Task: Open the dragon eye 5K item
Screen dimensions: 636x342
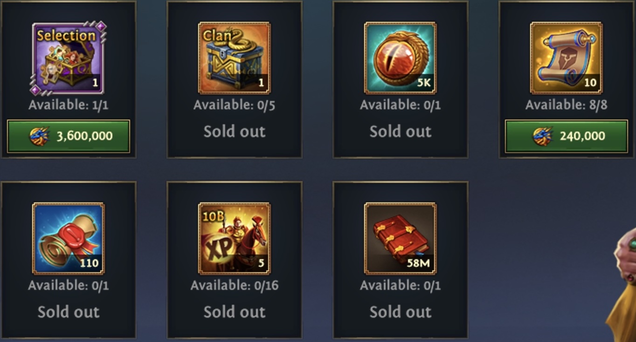Action: point(401,58)
